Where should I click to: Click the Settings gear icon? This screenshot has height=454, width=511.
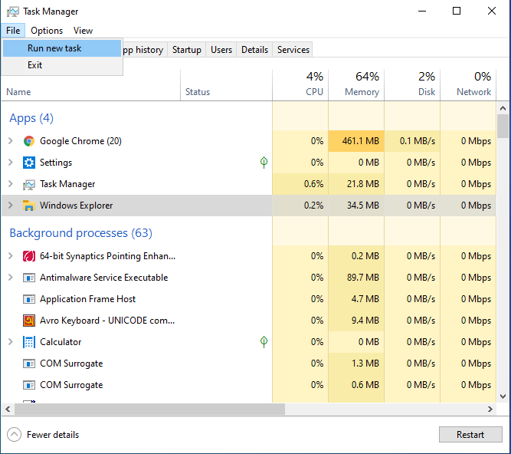tap(29, 163)
